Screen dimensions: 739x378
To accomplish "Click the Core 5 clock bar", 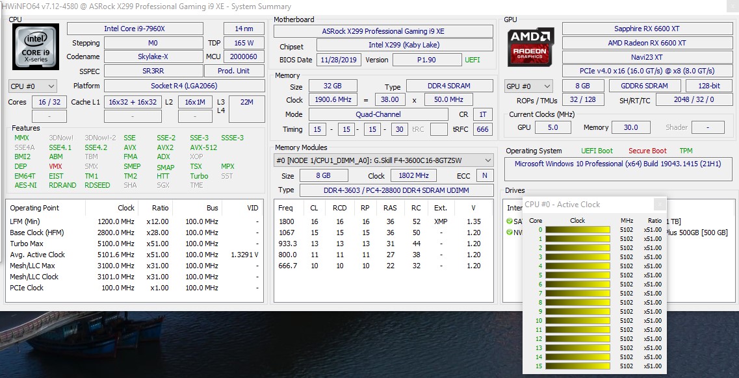I will [x=577, y=275].
